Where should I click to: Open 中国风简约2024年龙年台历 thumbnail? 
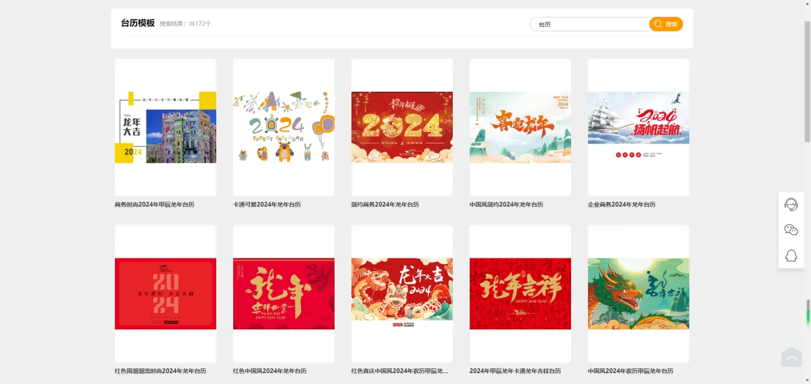[x=520, y=127]
